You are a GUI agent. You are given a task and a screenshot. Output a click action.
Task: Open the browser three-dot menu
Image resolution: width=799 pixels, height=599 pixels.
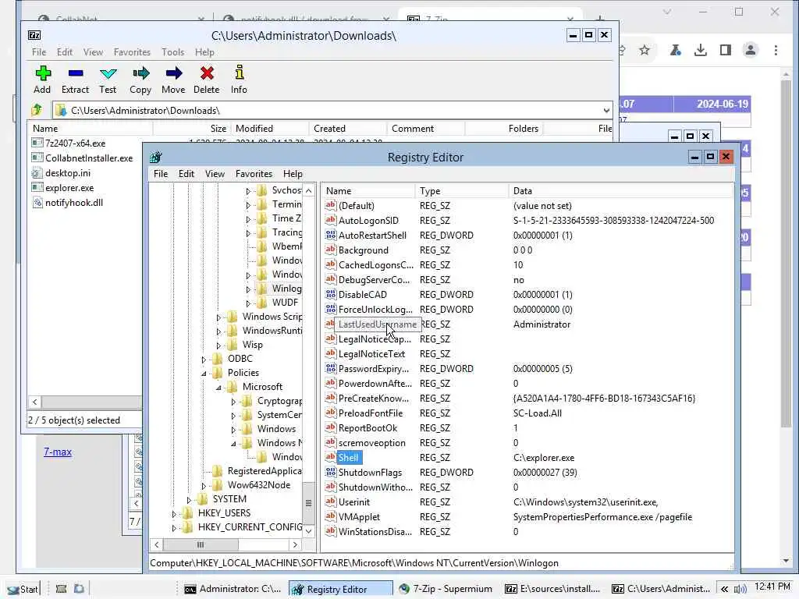click(776, 50)
